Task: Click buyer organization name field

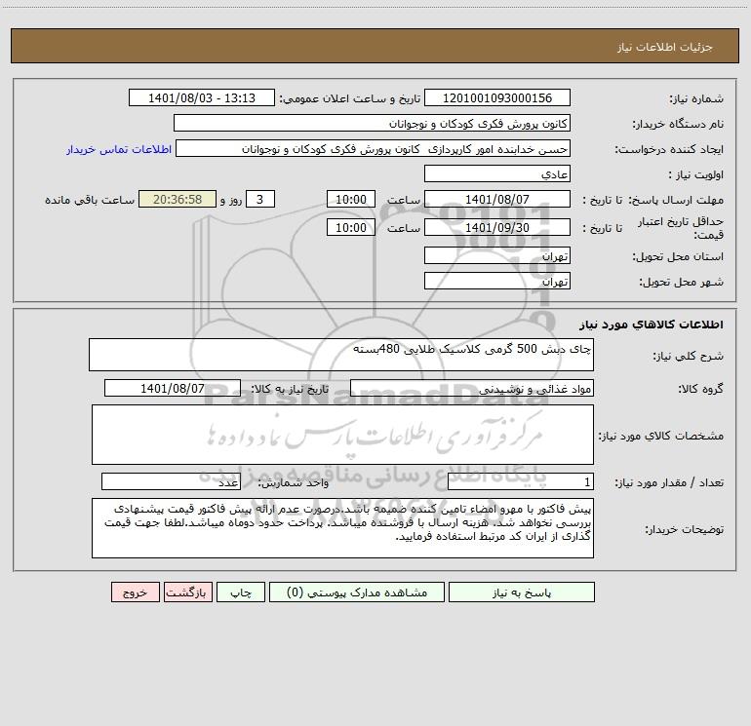Action: tap(372, 123)
